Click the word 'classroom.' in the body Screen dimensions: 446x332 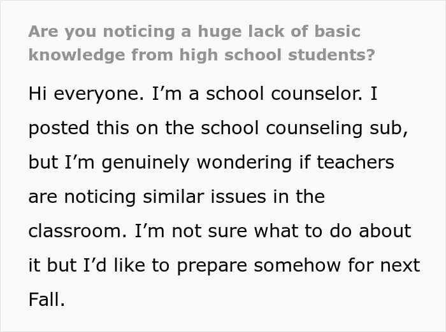(78, 231)
